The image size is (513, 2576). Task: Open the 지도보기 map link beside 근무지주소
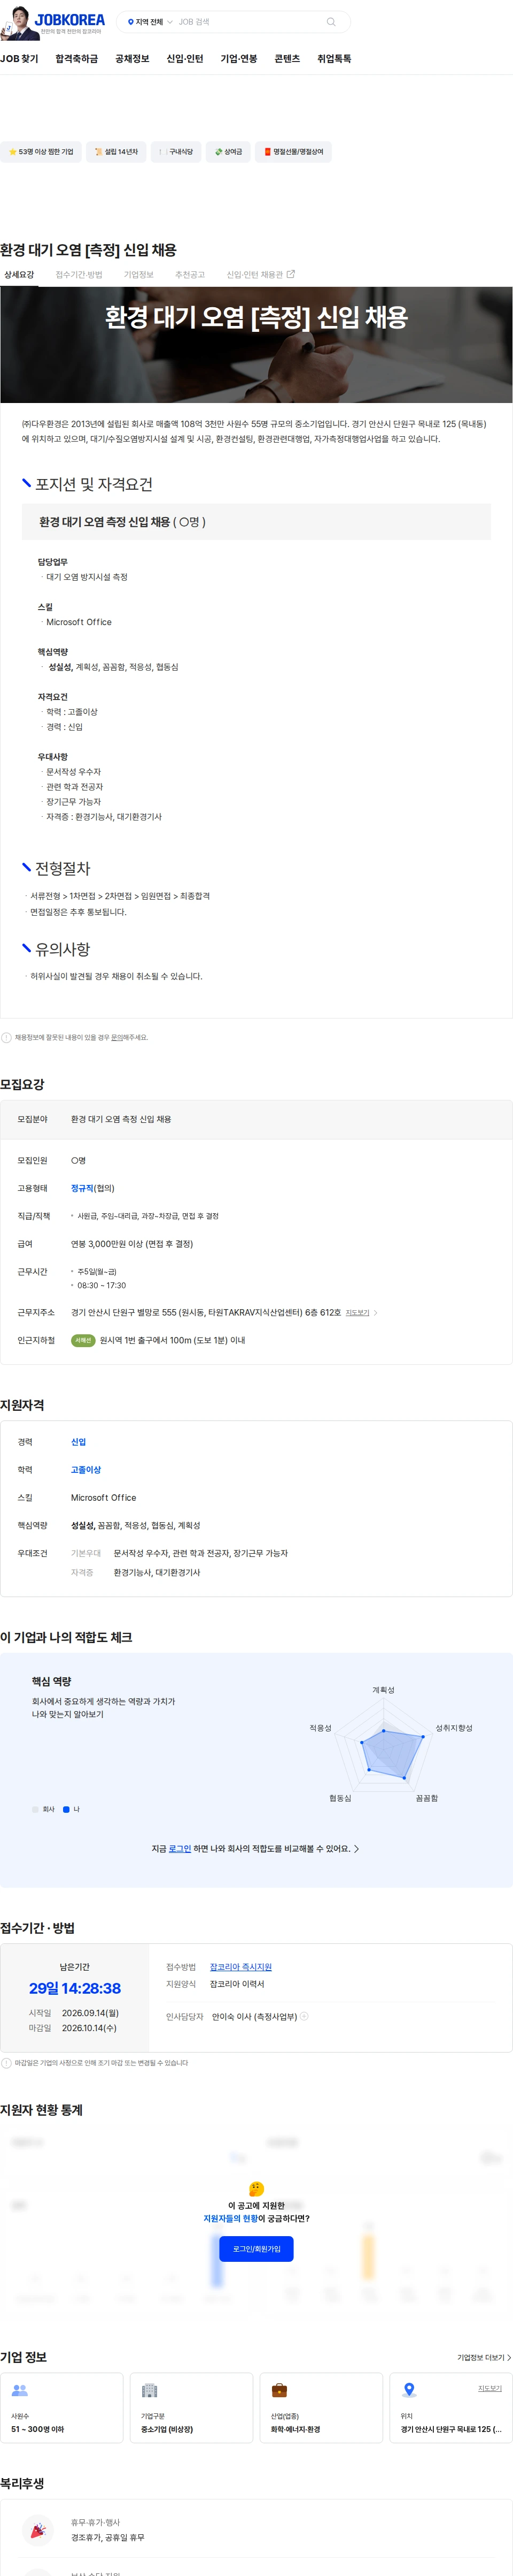click(357, 1313)
